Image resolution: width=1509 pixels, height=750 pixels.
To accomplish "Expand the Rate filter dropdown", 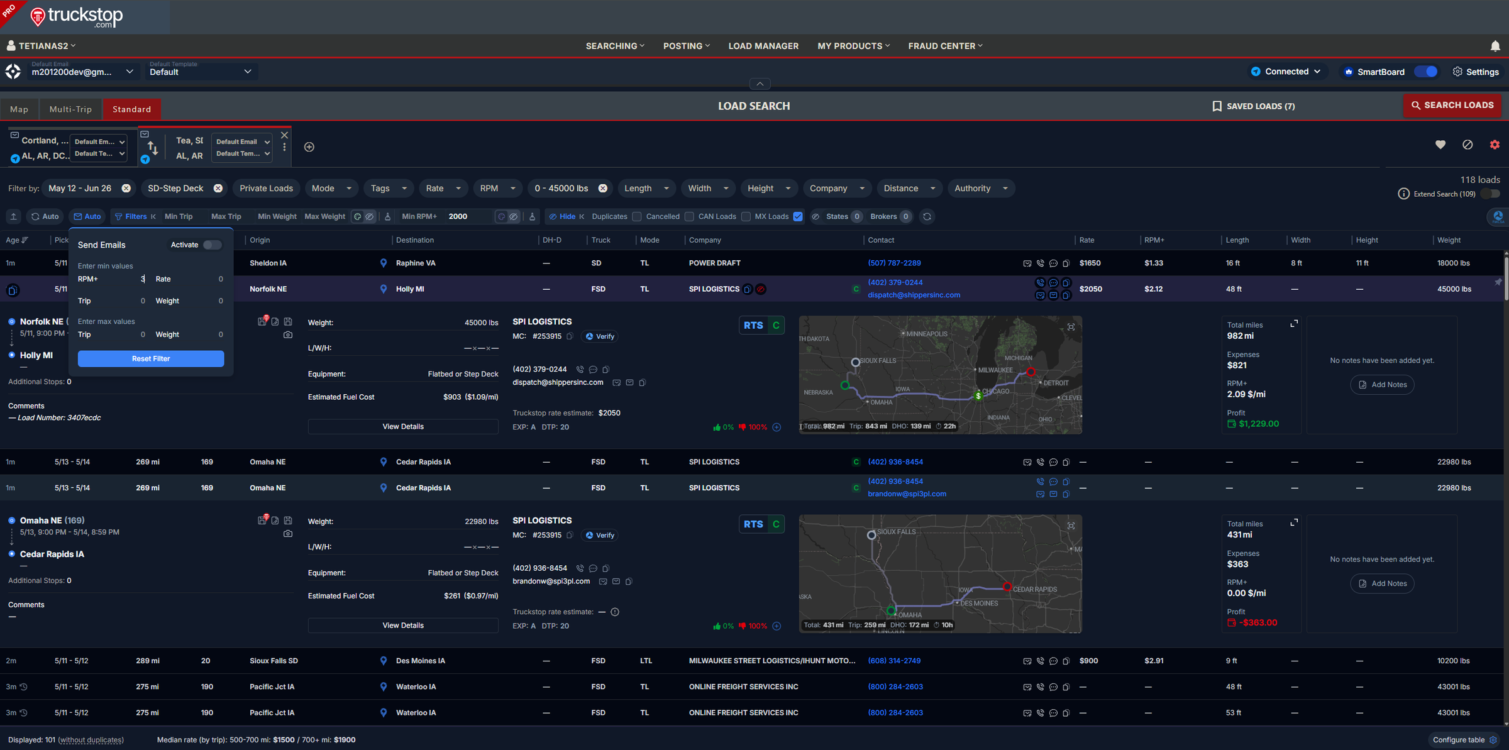I will click(x=443, y=189).
